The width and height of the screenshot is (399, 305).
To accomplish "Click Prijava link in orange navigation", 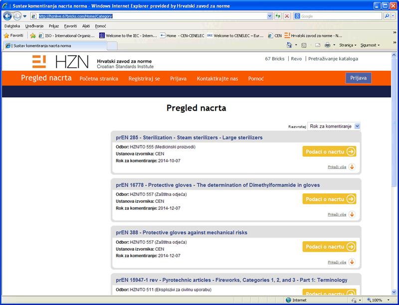I will [178, 79].
